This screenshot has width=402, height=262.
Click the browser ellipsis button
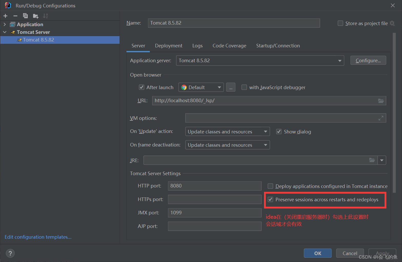pos(231,87)
